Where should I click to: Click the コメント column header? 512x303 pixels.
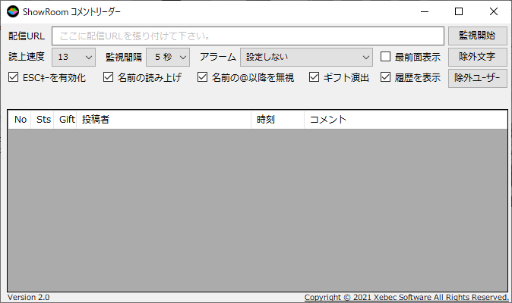(x=406, y=120)
